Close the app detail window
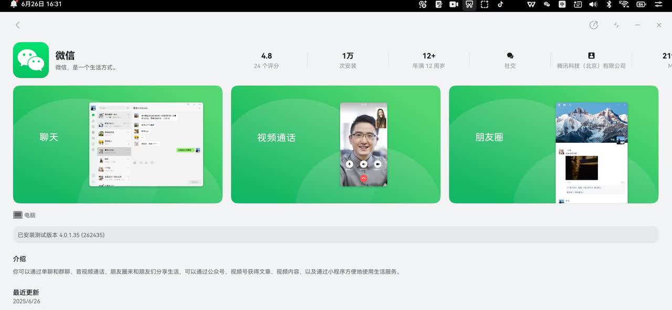 (x=659, y=25)
